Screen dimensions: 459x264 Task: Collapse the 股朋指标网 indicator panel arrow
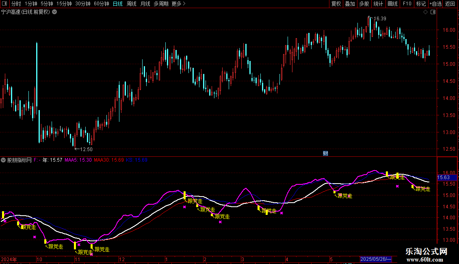3,160
